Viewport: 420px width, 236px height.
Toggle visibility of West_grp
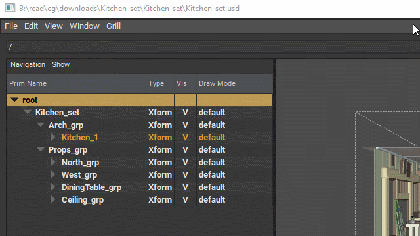coord(185,175)
